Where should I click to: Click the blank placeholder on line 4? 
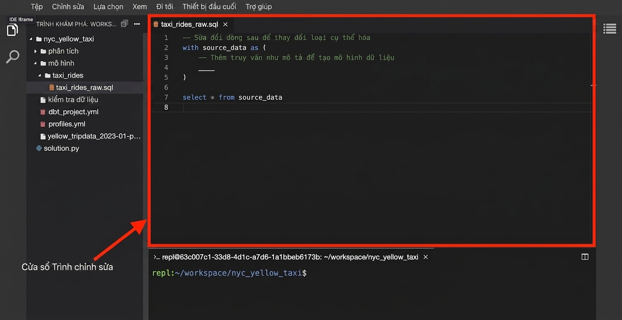click(x=206, y=70)
